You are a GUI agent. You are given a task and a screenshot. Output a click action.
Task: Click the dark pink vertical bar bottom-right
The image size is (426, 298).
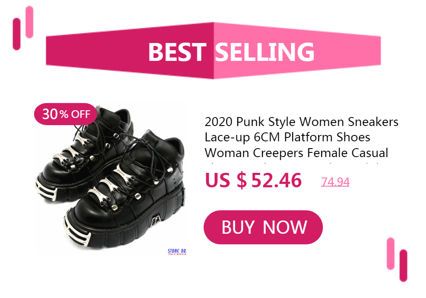[403, 265]
